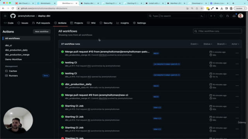Switch to the Projects tab
The height and width of the screenshot is (139, 248).
tap(77, 23)
